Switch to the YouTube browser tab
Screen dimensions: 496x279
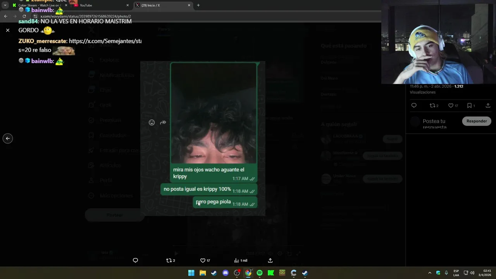[x=101, y=5]
